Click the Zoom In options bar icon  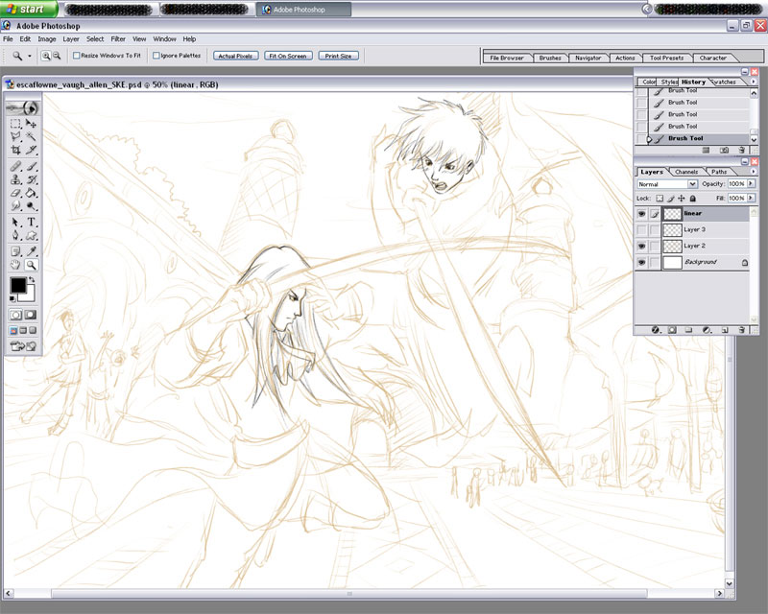(46, 56)
